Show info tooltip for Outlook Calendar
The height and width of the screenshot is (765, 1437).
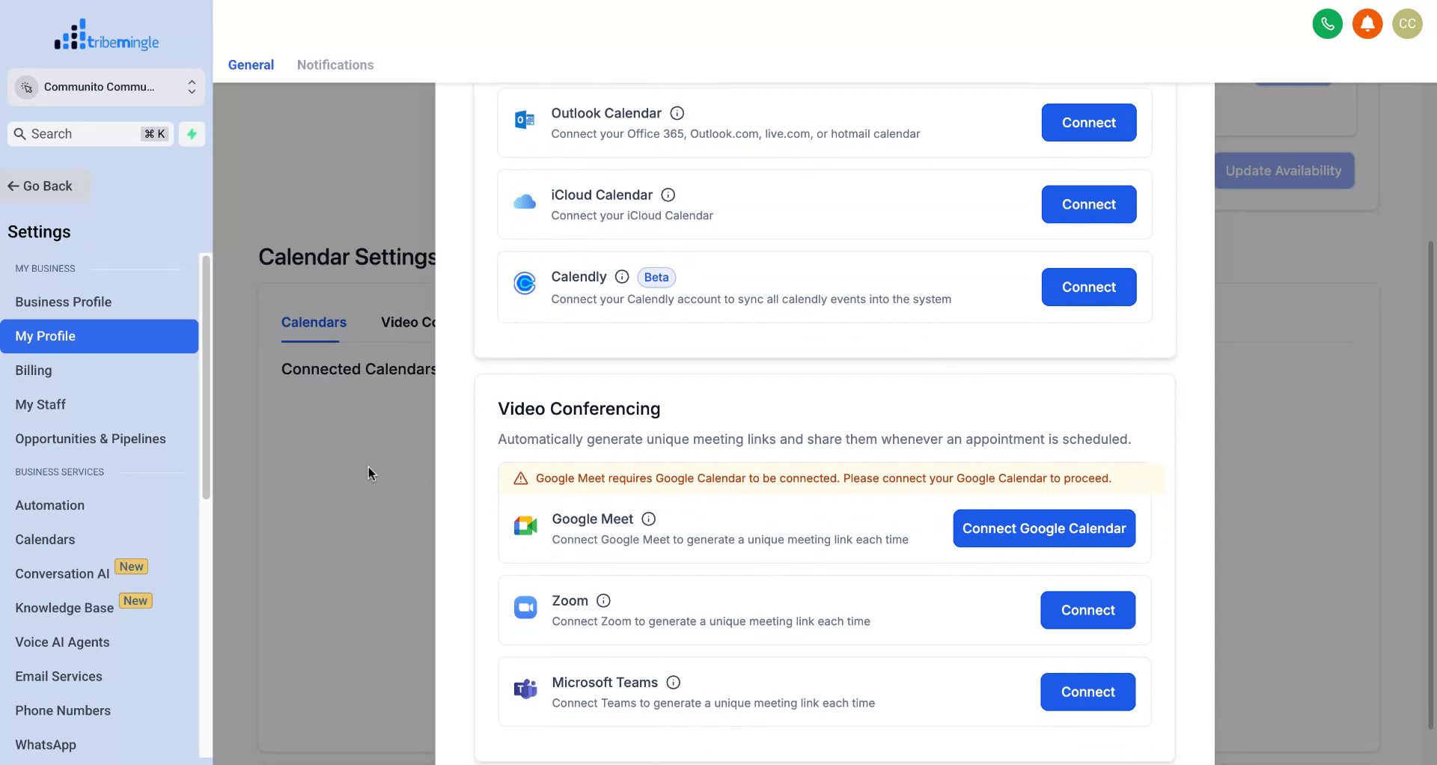click(x=677, y=113)
